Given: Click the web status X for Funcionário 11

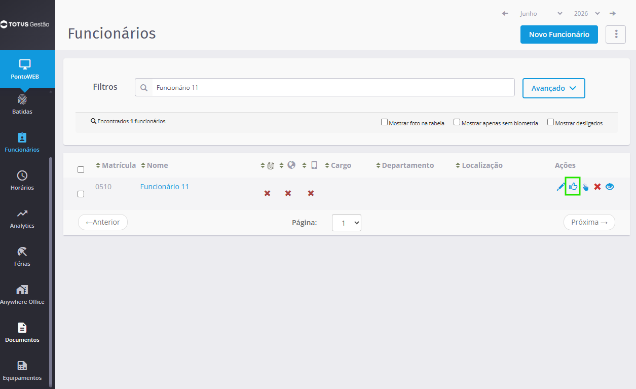Looking at the screenshot, I should [288, 193].
